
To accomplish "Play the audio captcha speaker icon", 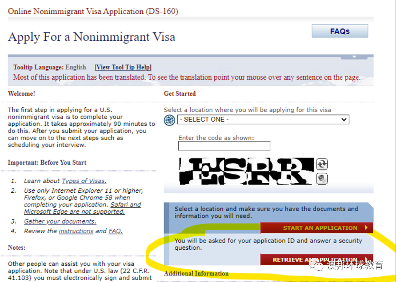I will 322,179.
